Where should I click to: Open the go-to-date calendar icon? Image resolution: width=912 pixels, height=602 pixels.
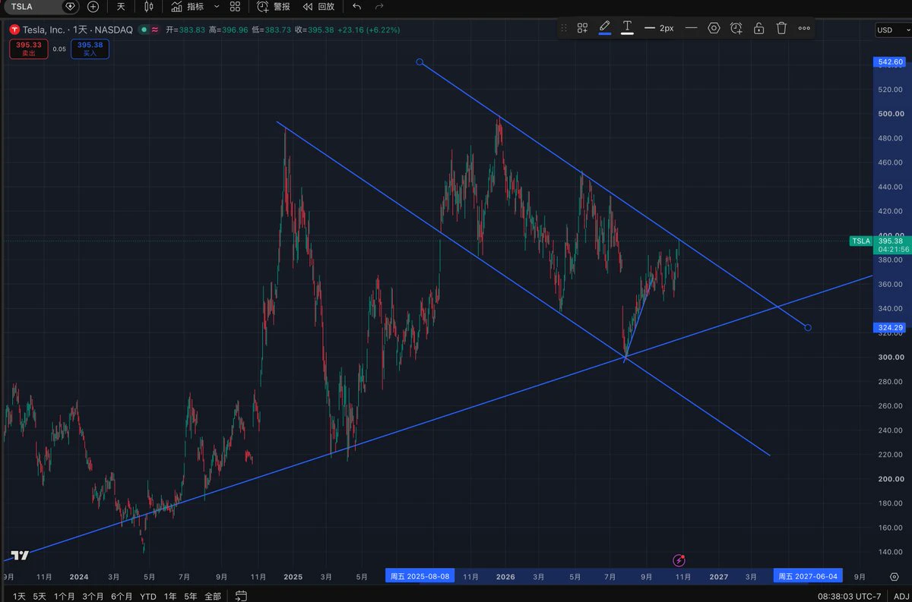241,596
